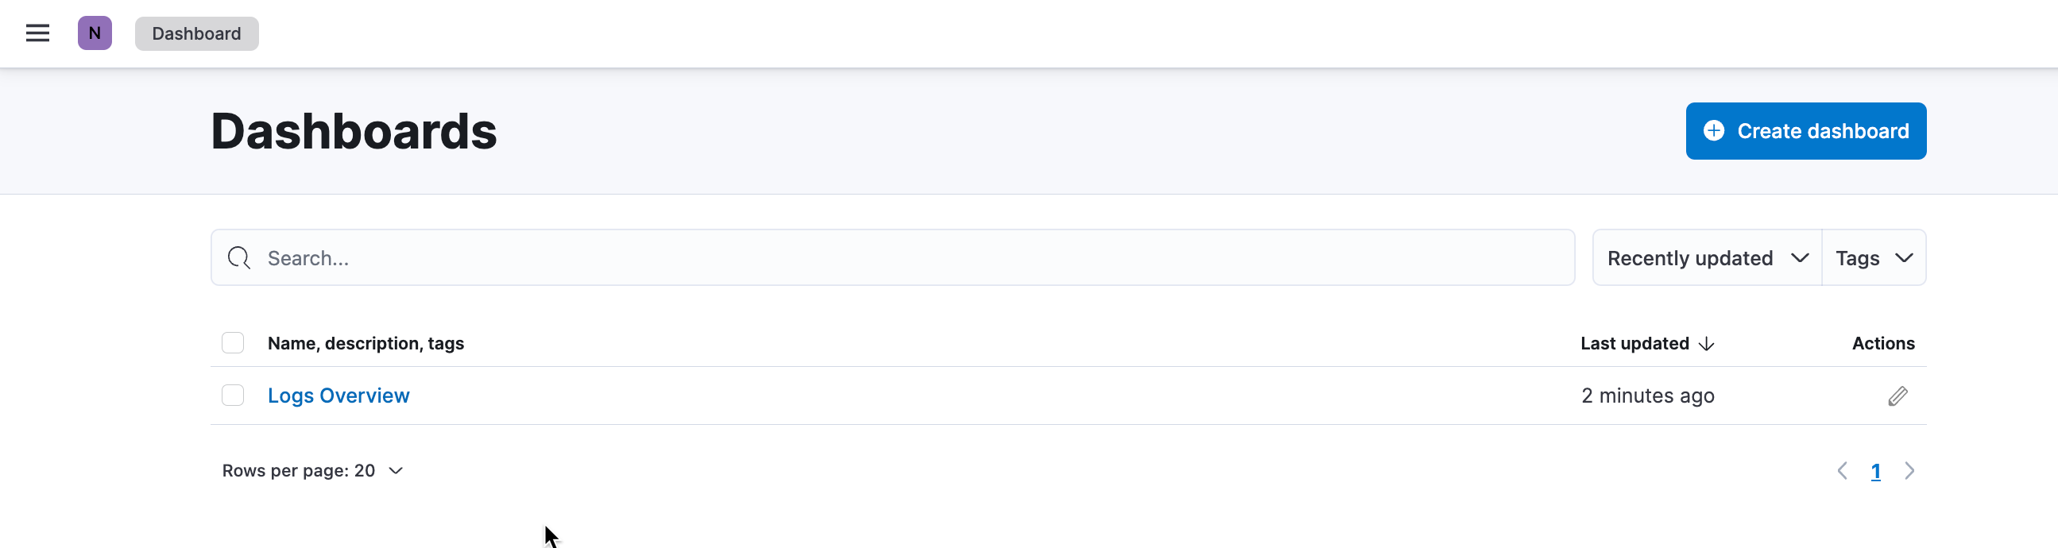Click the Name, description, tags header

coord(366,344)
